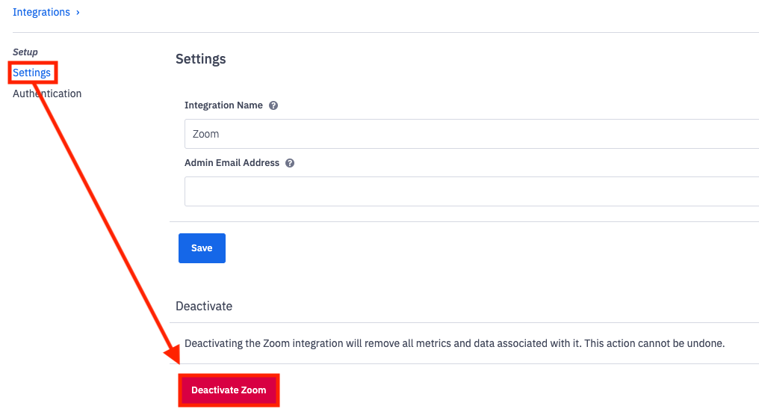The width and height of the screenshot is (759, 418).
Task: Switch to Authentication in the sidebar
Action: [x=47, y=93]
